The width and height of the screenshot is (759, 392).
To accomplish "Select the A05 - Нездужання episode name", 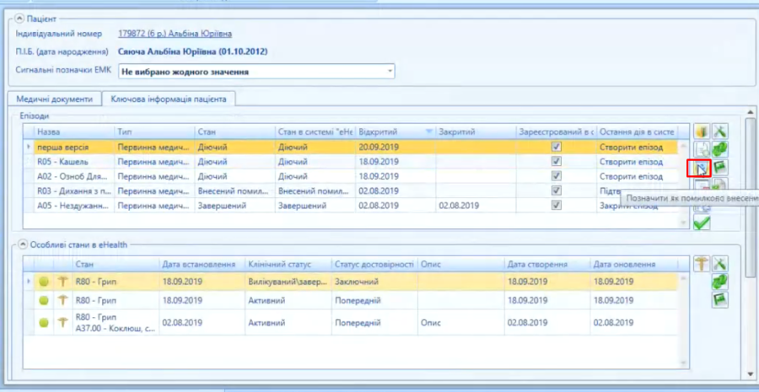I will [x=74, y=205].
